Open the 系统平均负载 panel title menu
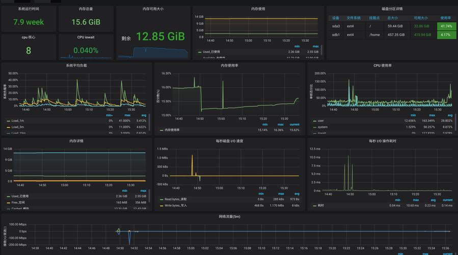This screenshot has height=255, width=458. click(76, 65)
